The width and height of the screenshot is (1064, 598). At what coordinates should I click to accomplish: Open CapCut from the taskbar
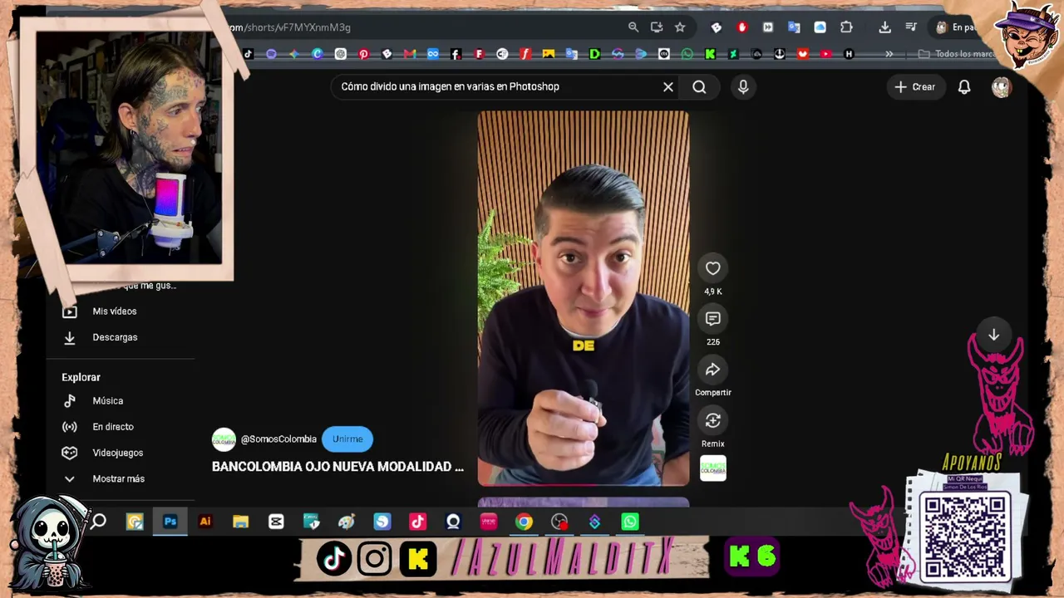tap(276, 522)
